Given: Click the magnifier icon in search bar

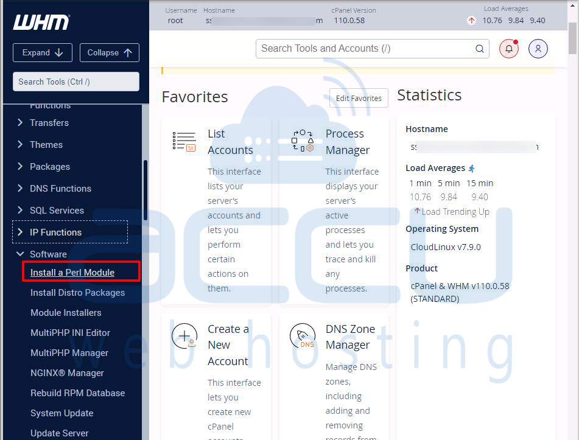Looking at the screenshot, I should click(x=480, y=49).
